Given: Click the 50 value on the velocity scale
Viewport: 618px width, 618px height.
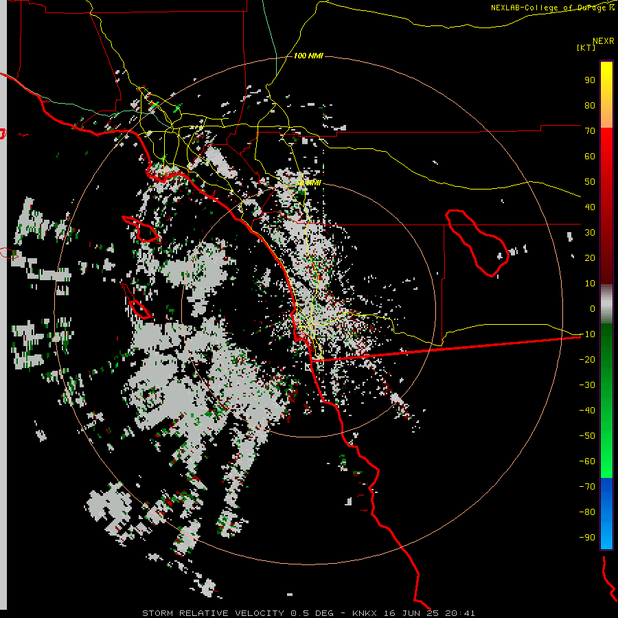Looking at the screenshot, I should click(590, 182).
